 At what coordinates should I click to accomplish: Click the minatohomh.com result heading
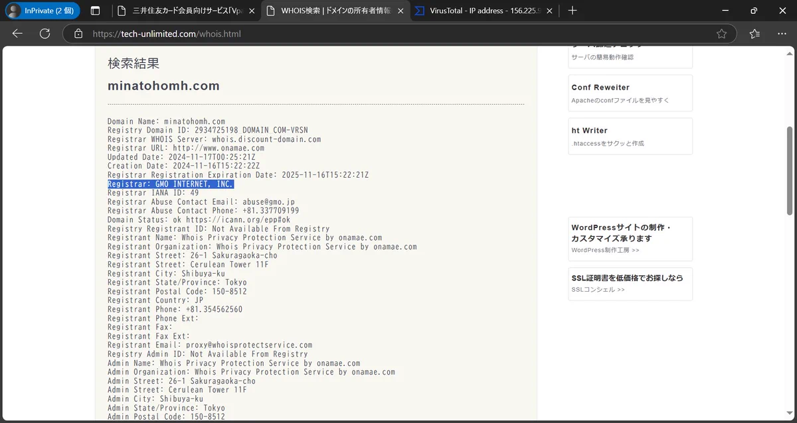click(163, 86)
